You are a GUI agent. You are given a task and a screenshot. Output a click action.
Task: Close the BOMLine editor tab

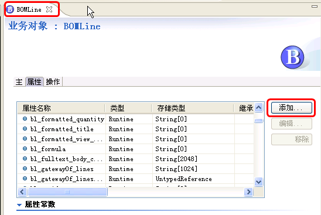(x=49, y=9)
